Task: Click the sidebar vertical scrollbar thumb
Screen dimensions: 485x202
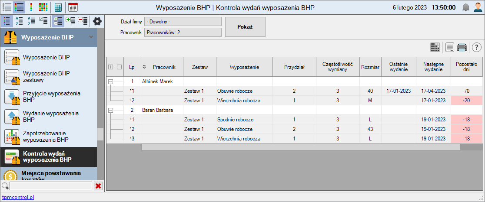Action: pyautogui.click(x=100, y=134)
